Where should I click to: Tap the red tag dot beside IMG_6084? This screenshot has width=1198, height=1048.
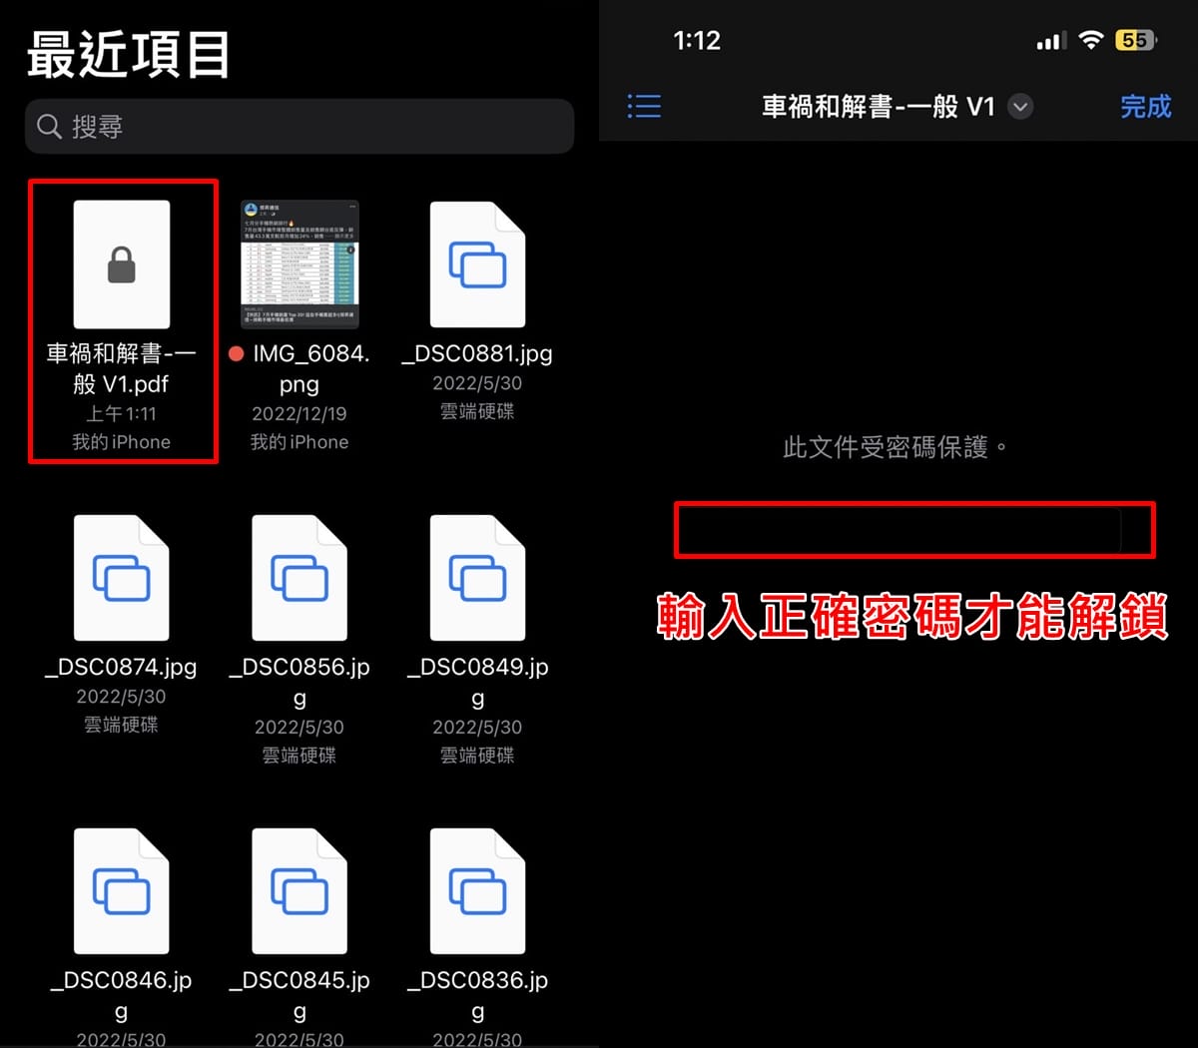click(237, 353)
